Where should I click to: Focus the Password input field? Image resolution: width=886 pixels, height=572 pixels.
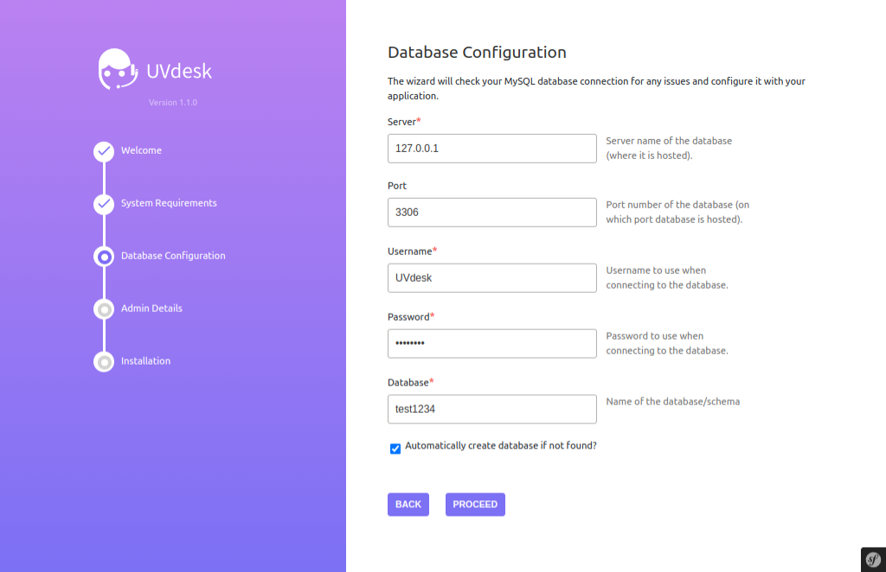coord(492,344)
